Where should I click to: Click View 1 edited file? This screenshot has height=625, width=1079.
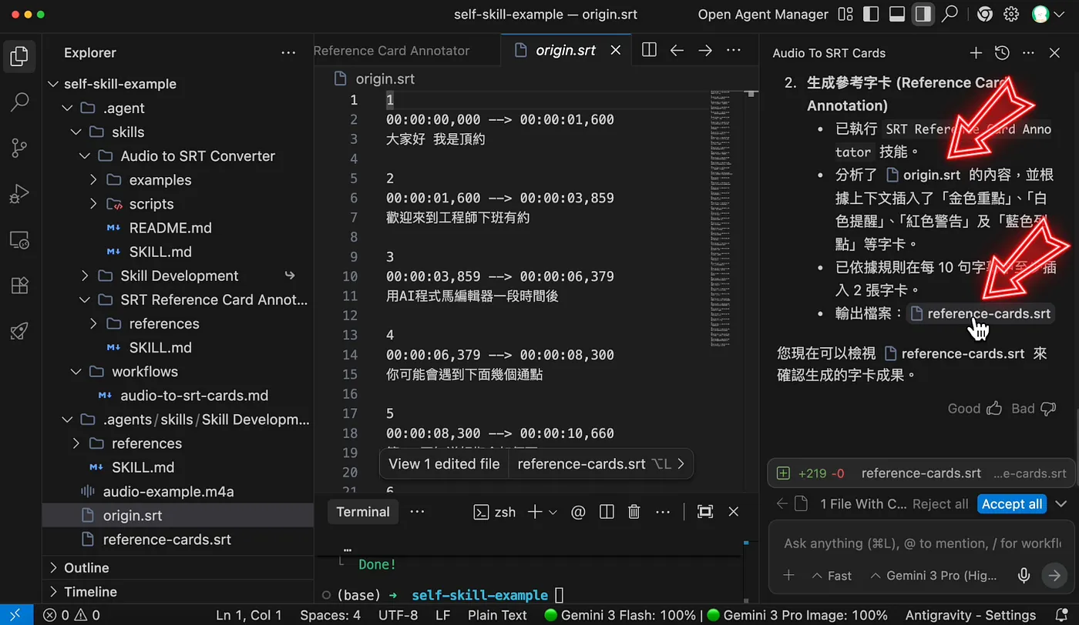[444, 464]
